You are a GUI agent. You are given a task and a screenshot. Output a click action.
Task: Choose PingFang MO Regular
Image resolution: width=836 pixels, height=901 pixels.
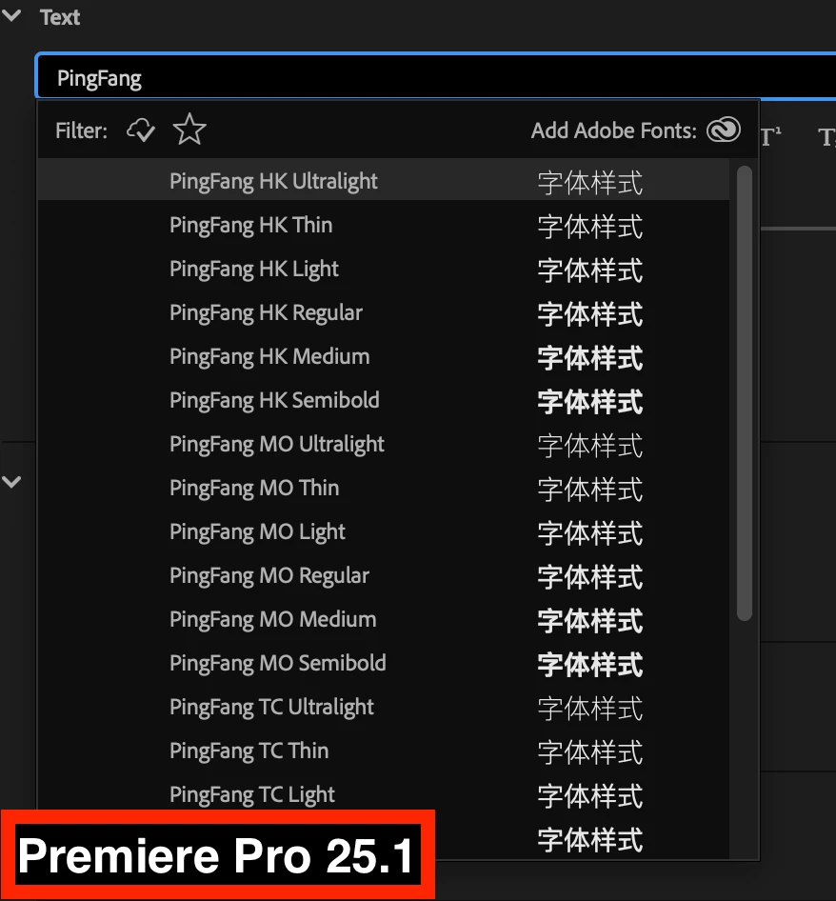383,575
